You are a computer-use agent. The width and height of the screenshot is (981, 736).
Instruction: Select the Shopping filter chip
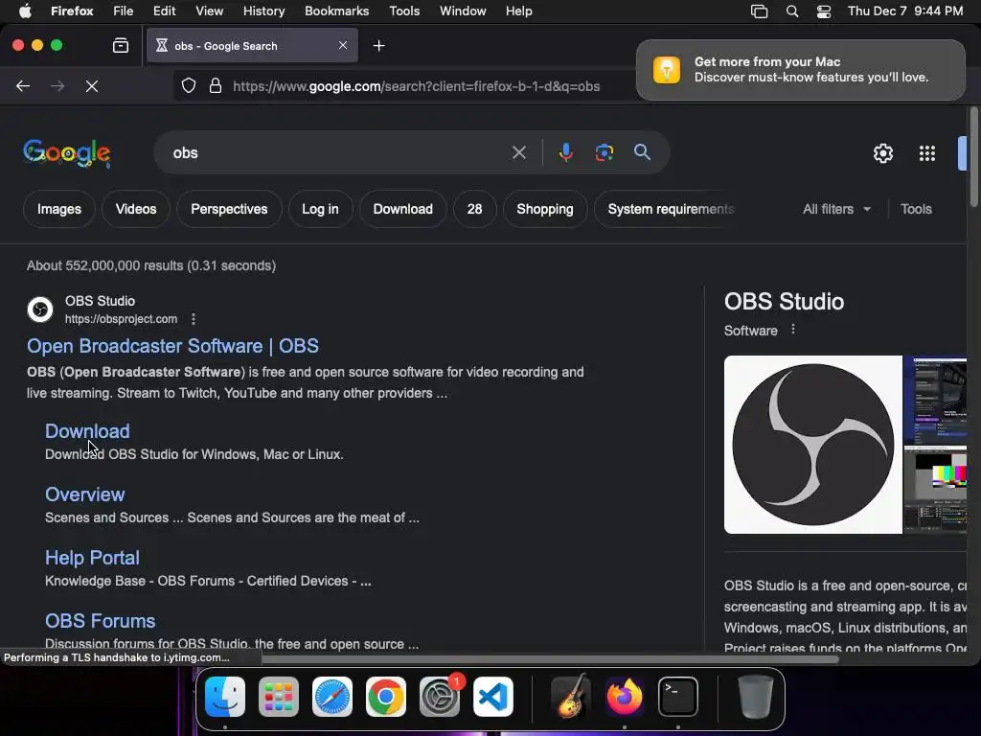545,209
